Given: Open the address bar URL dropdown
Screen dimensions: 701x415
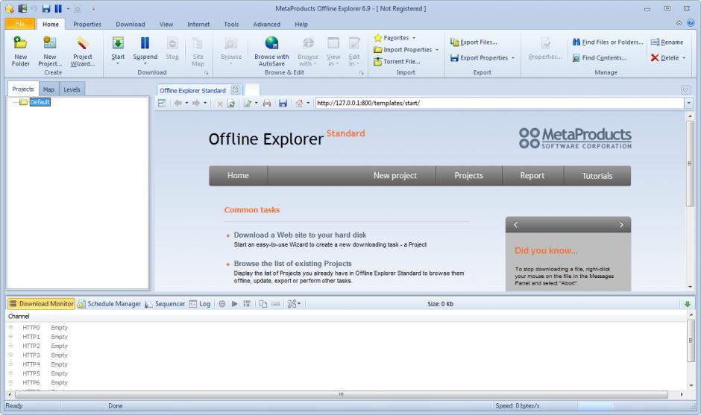Looking at the screenshot, I should (688, 104).
